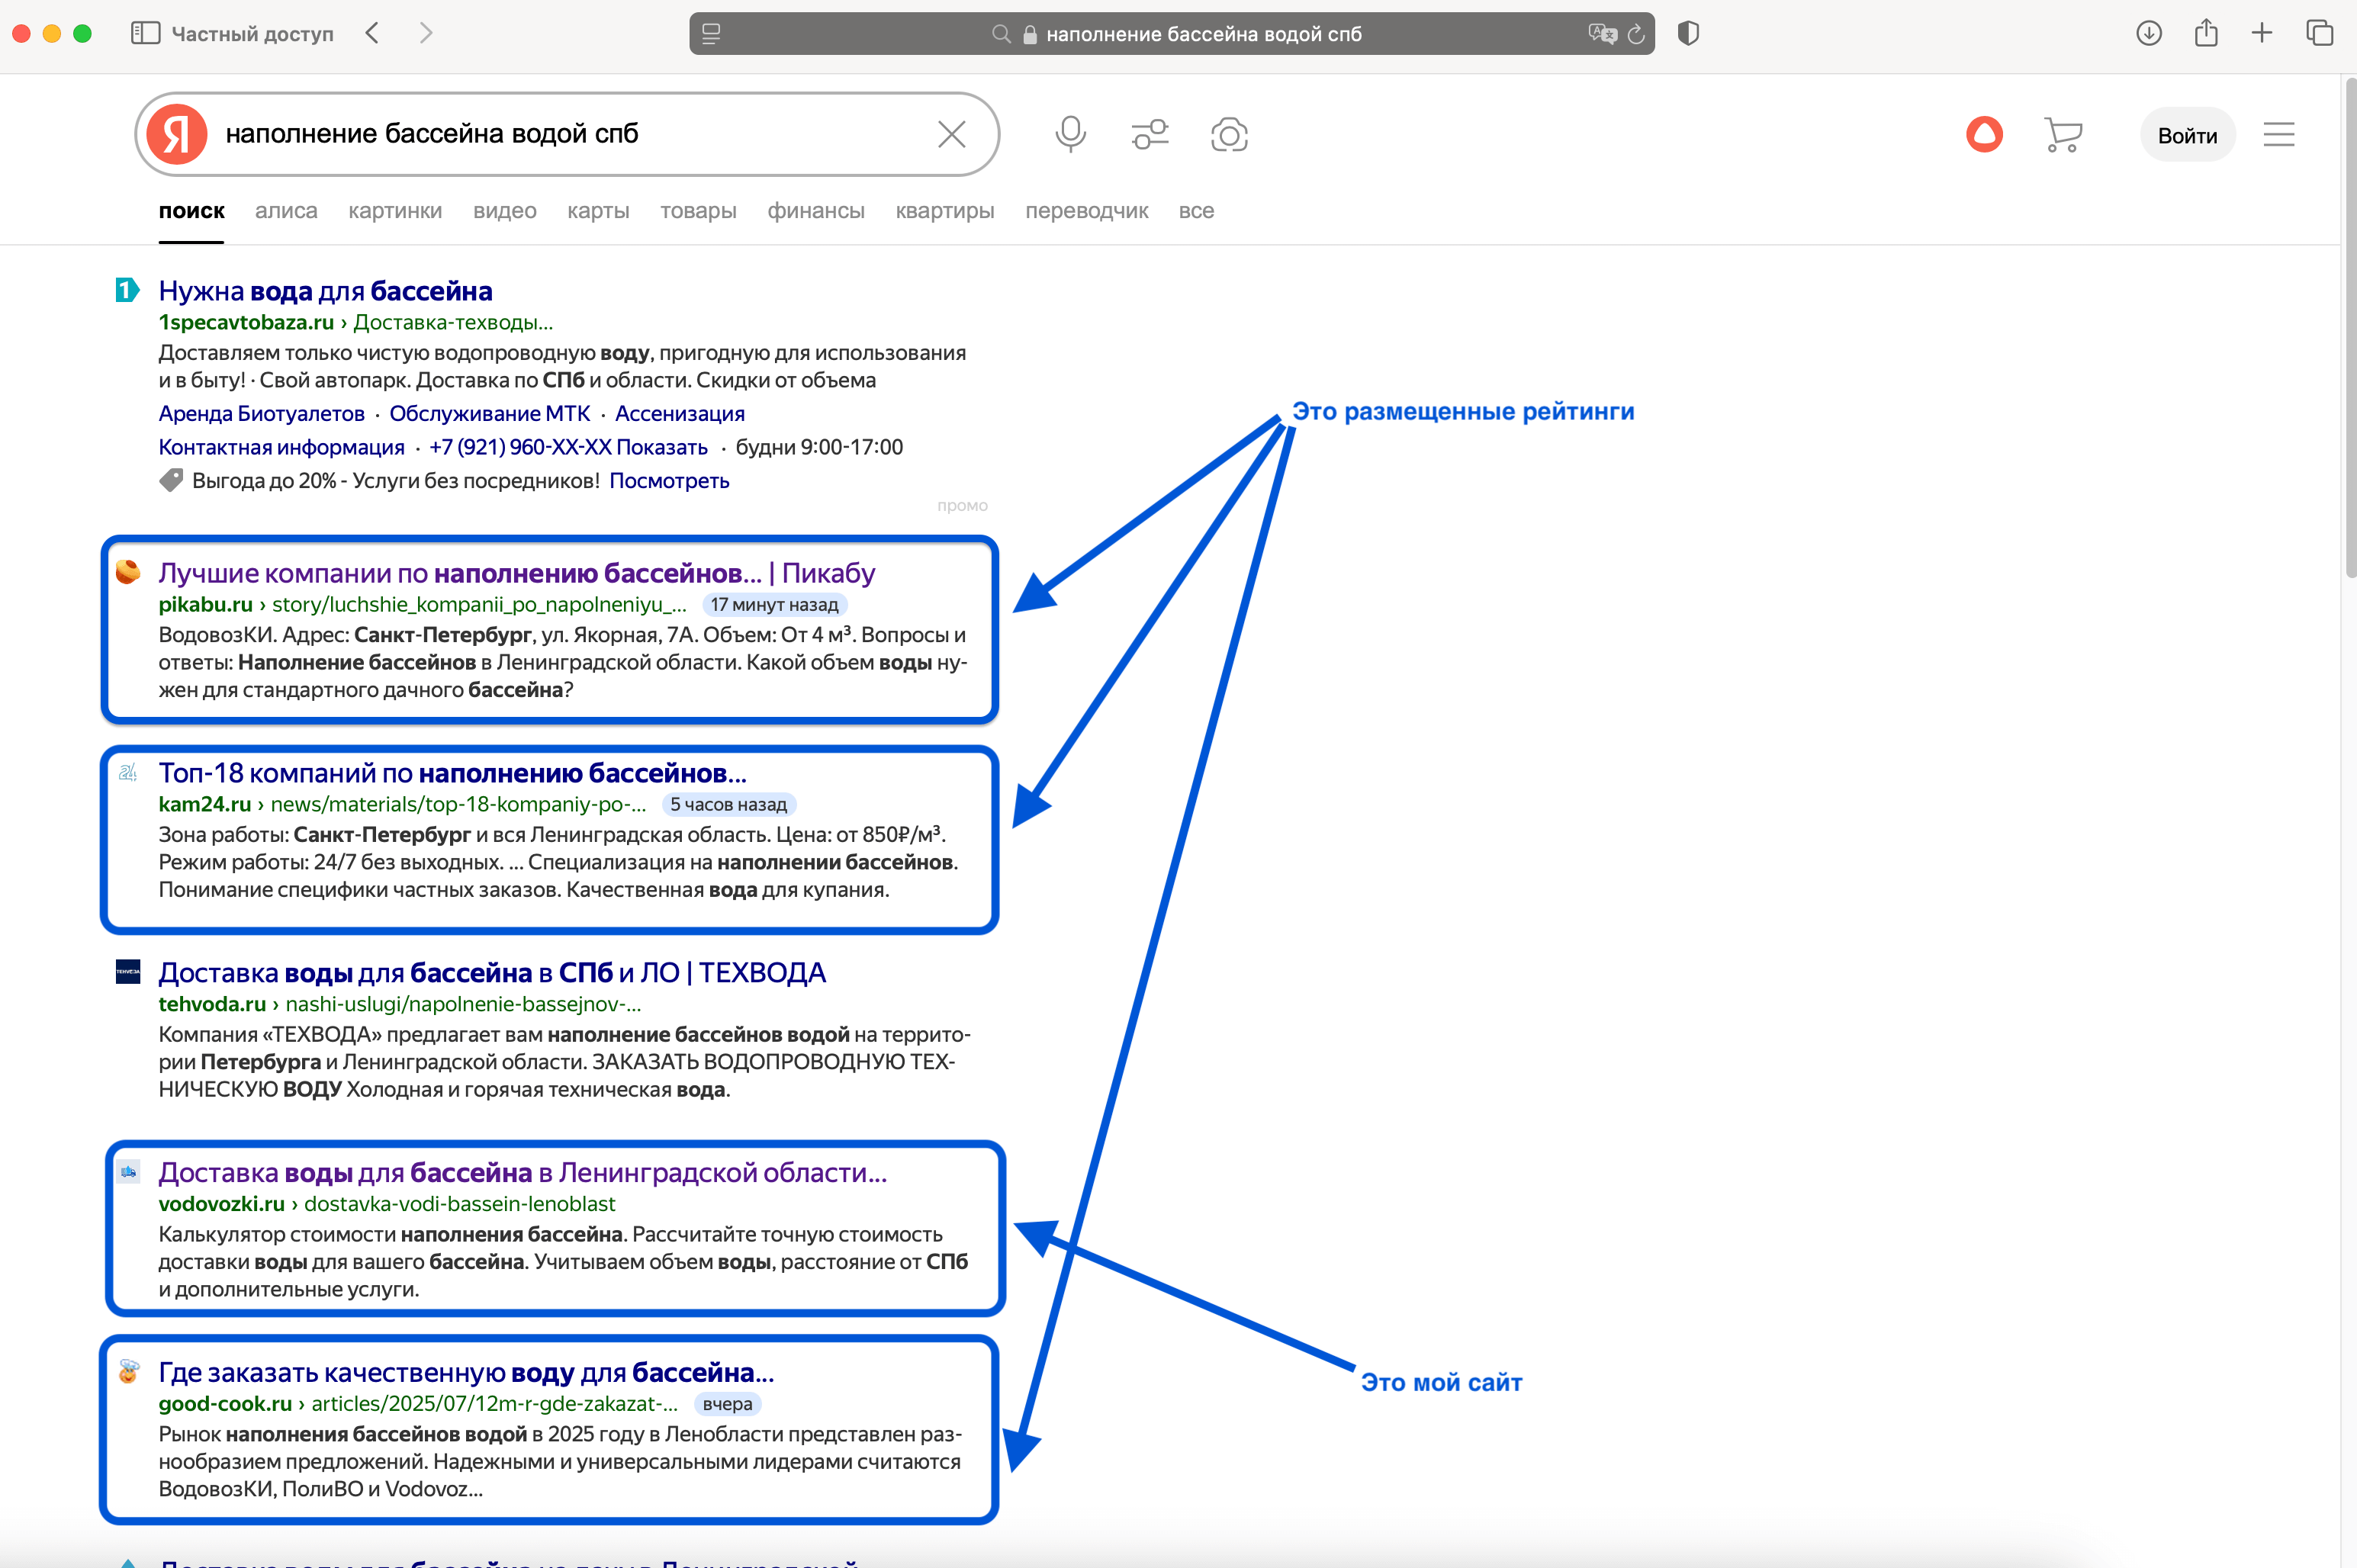The image size is (2357, 1568).
Task: Click the Safari share icon
Action: 2206,33
